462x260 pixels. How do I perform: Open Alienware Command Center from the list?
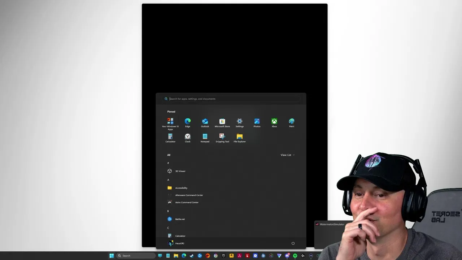tap(185, 195)
